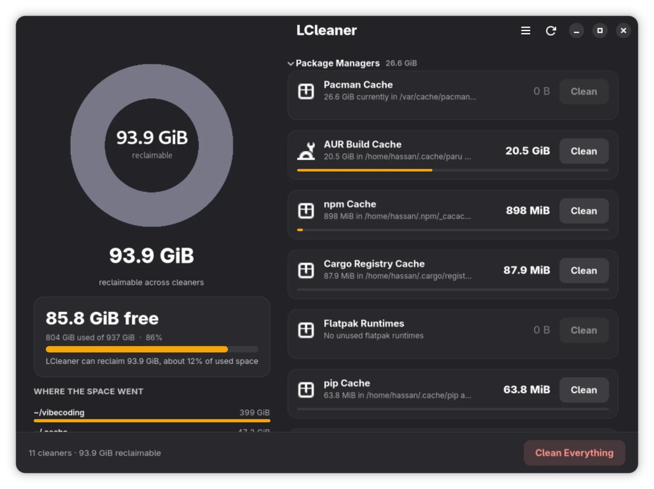Click the ~/vibecoding usage bar

pos(152,420)
